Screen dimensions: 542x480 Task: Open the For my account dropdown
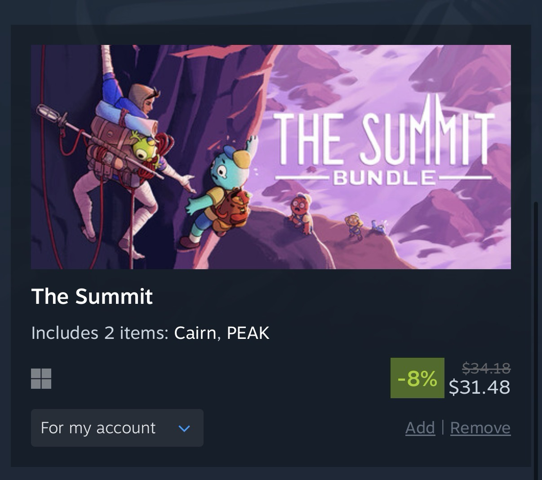click(117, 428)
